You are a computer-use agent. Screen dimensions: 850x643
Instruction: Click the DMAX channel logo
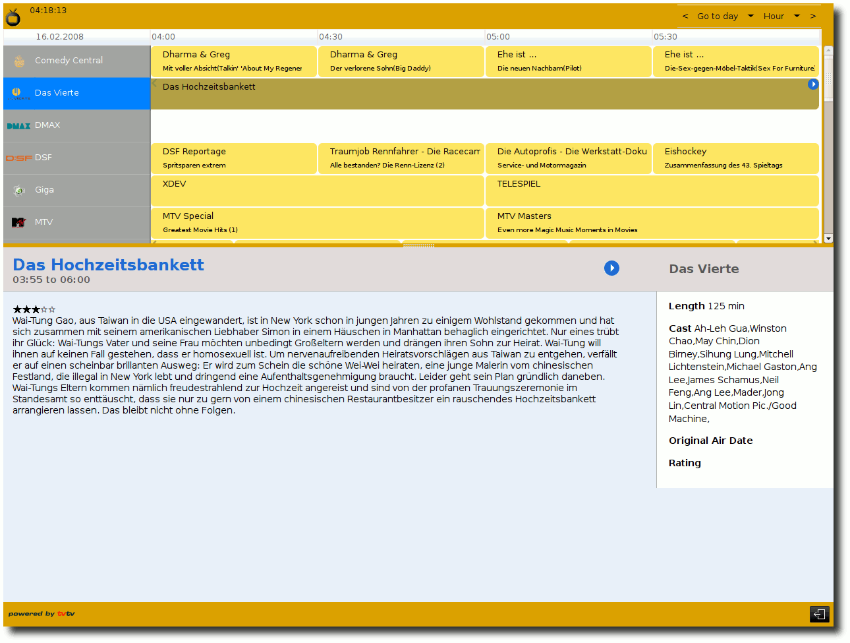(x=18, y=126)
